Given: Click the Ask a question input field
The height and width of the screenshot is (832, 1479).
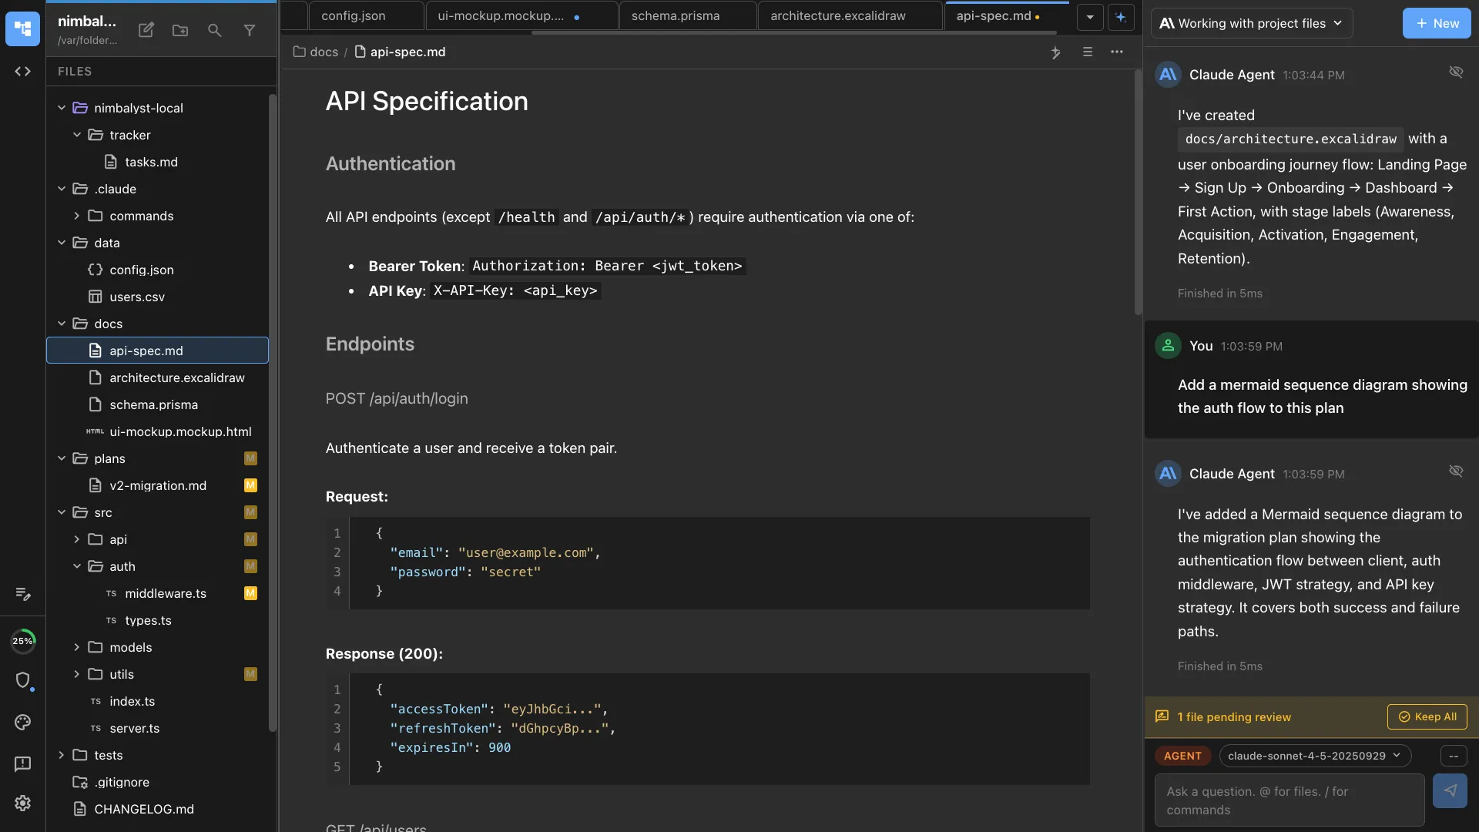Looking at the screenshot, I should click(1286, 800).
